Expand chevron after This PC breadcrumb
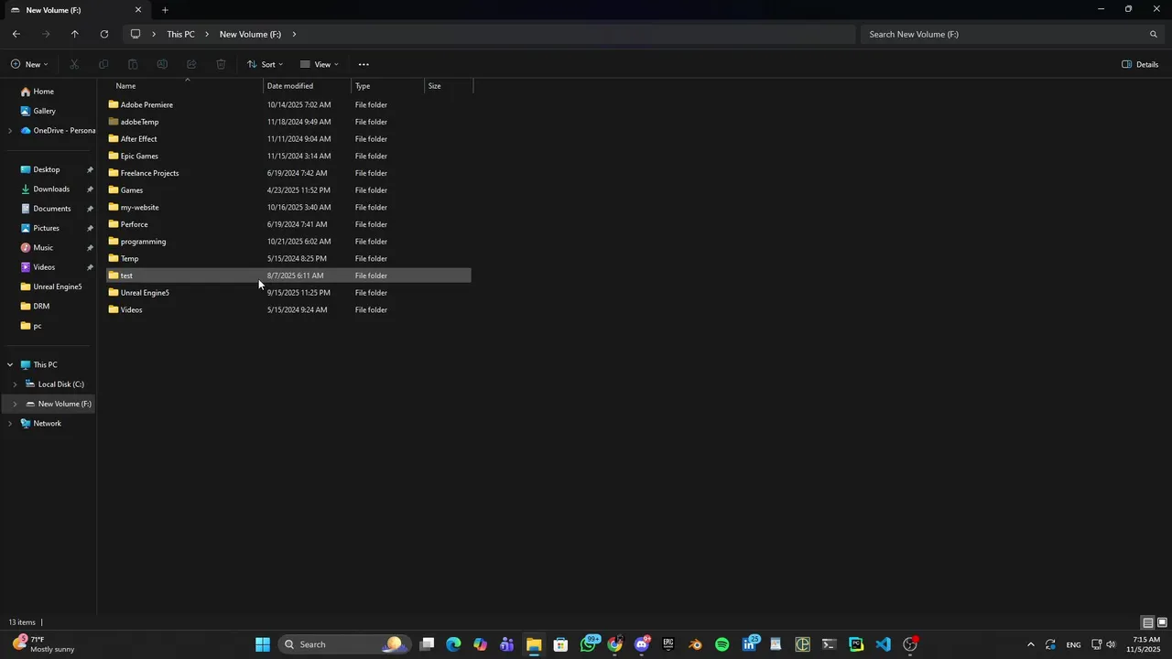 pos(207,34)
